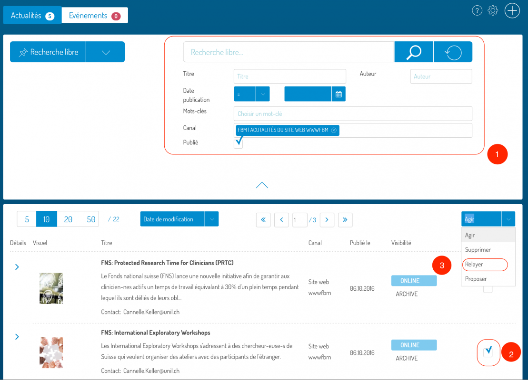
Task: Remove the FBM channel tag filter
Action: click(x=334, y=130)
